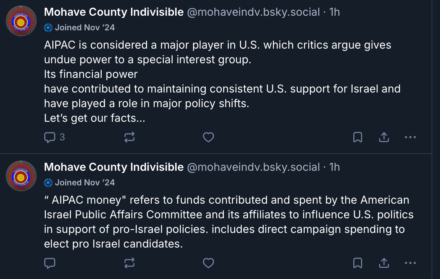Reply to the "AIPAC money" post
Image resolution: width=440 pixels, height=279 pixels.
point(50,263)
